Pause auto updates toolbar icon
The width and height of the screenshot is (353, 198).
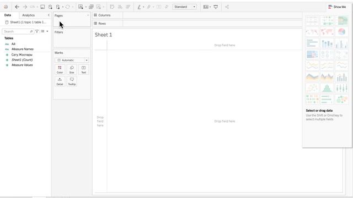click(x=58, y=7)
